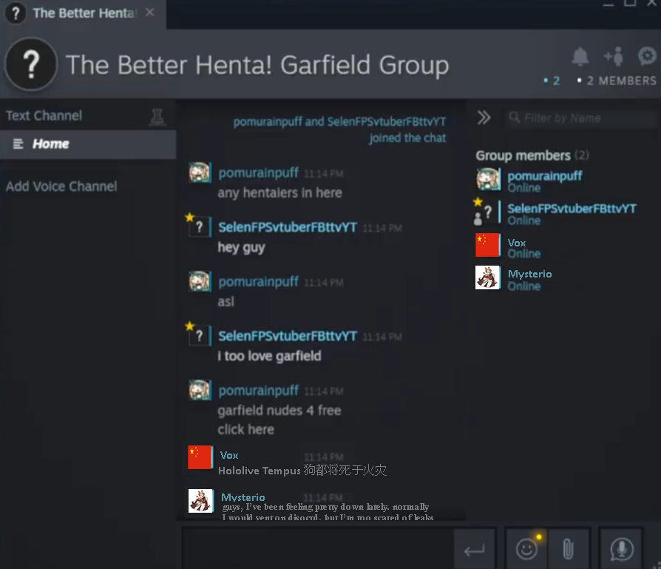Click SelenFPSvtuberFBttvYT's question-mark avatar in the members list
This screenshot has width=661, height=569.
coord(488,212)
